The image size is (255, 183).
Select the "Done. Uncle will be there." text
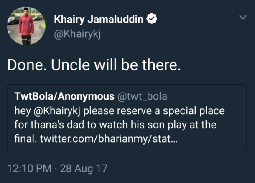(94, 66)
